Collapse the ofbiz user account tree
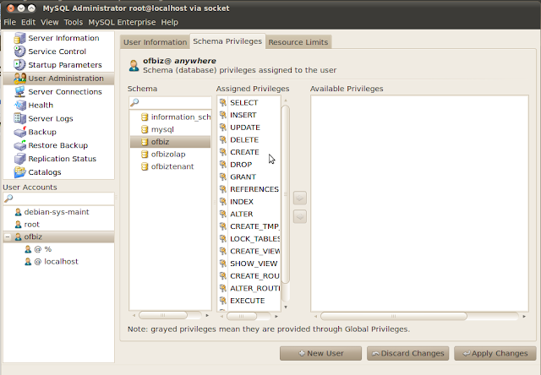Screen dimensions: 541x375 coord(8,236)
